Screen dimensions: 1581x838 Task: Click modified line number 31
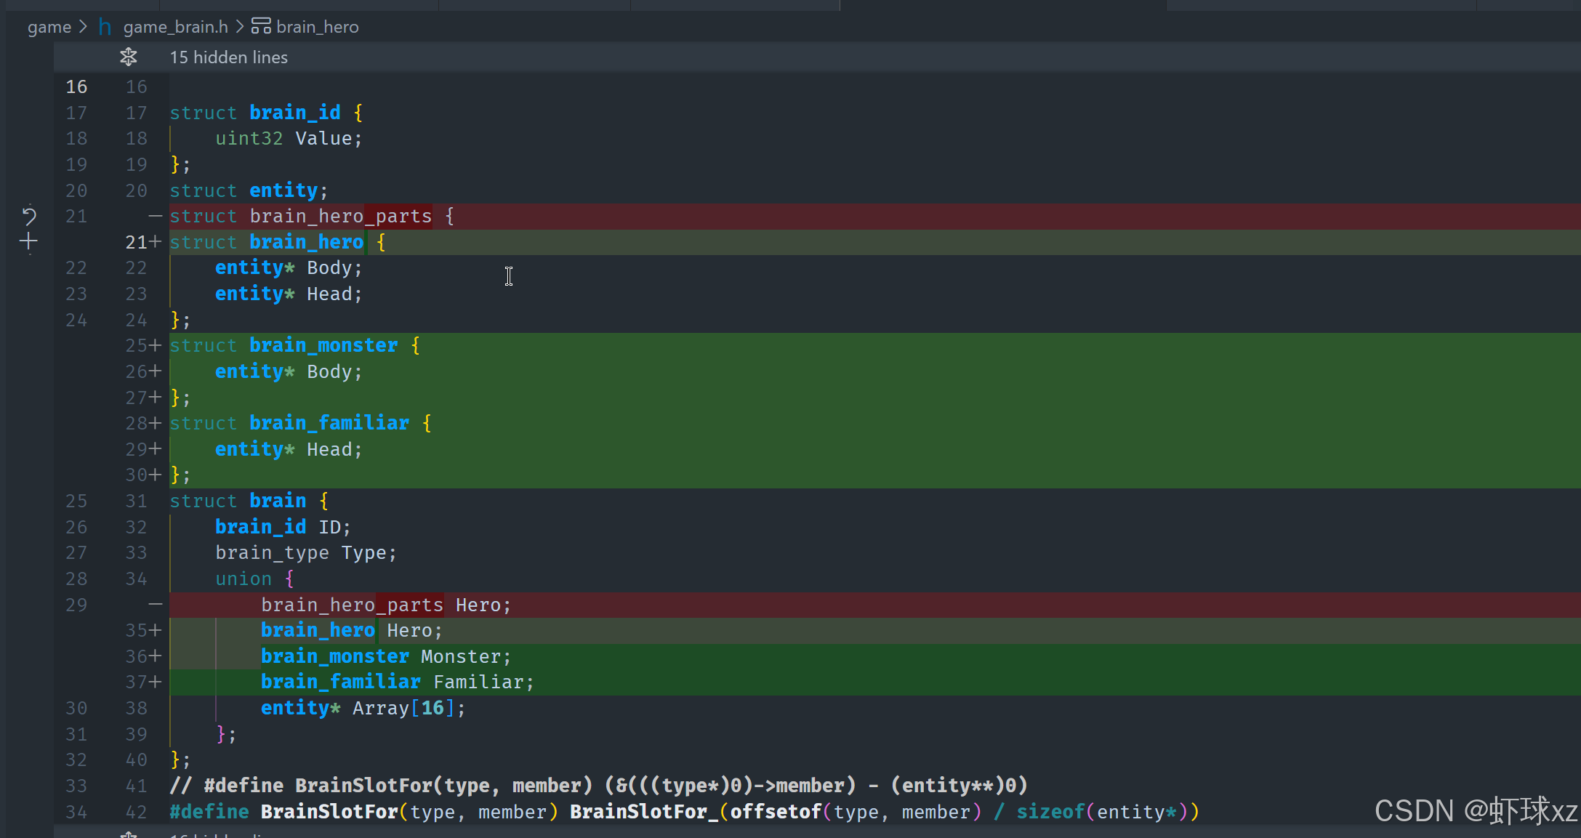[x=136, y=501]
